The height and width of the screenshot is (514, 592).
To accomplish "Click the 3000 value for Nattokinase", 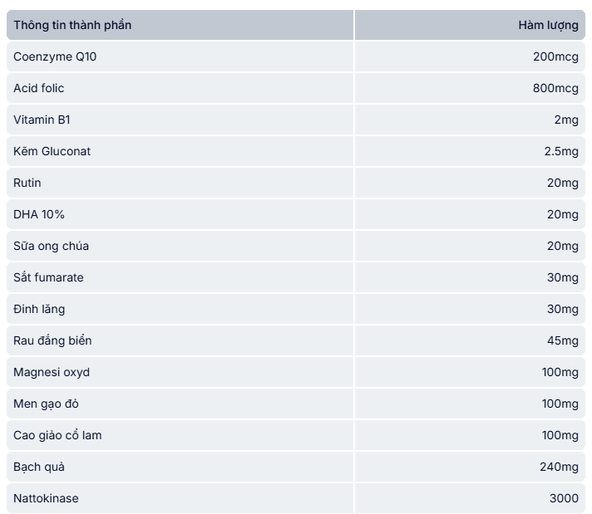I will click(564, 498).
